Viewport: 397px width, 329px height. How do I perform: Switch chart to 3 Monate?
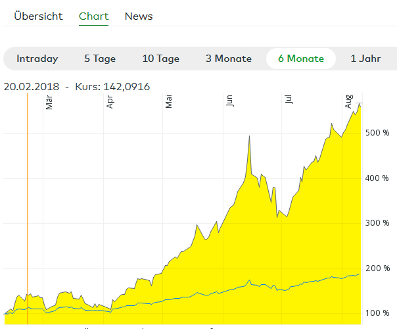(229, 59)
